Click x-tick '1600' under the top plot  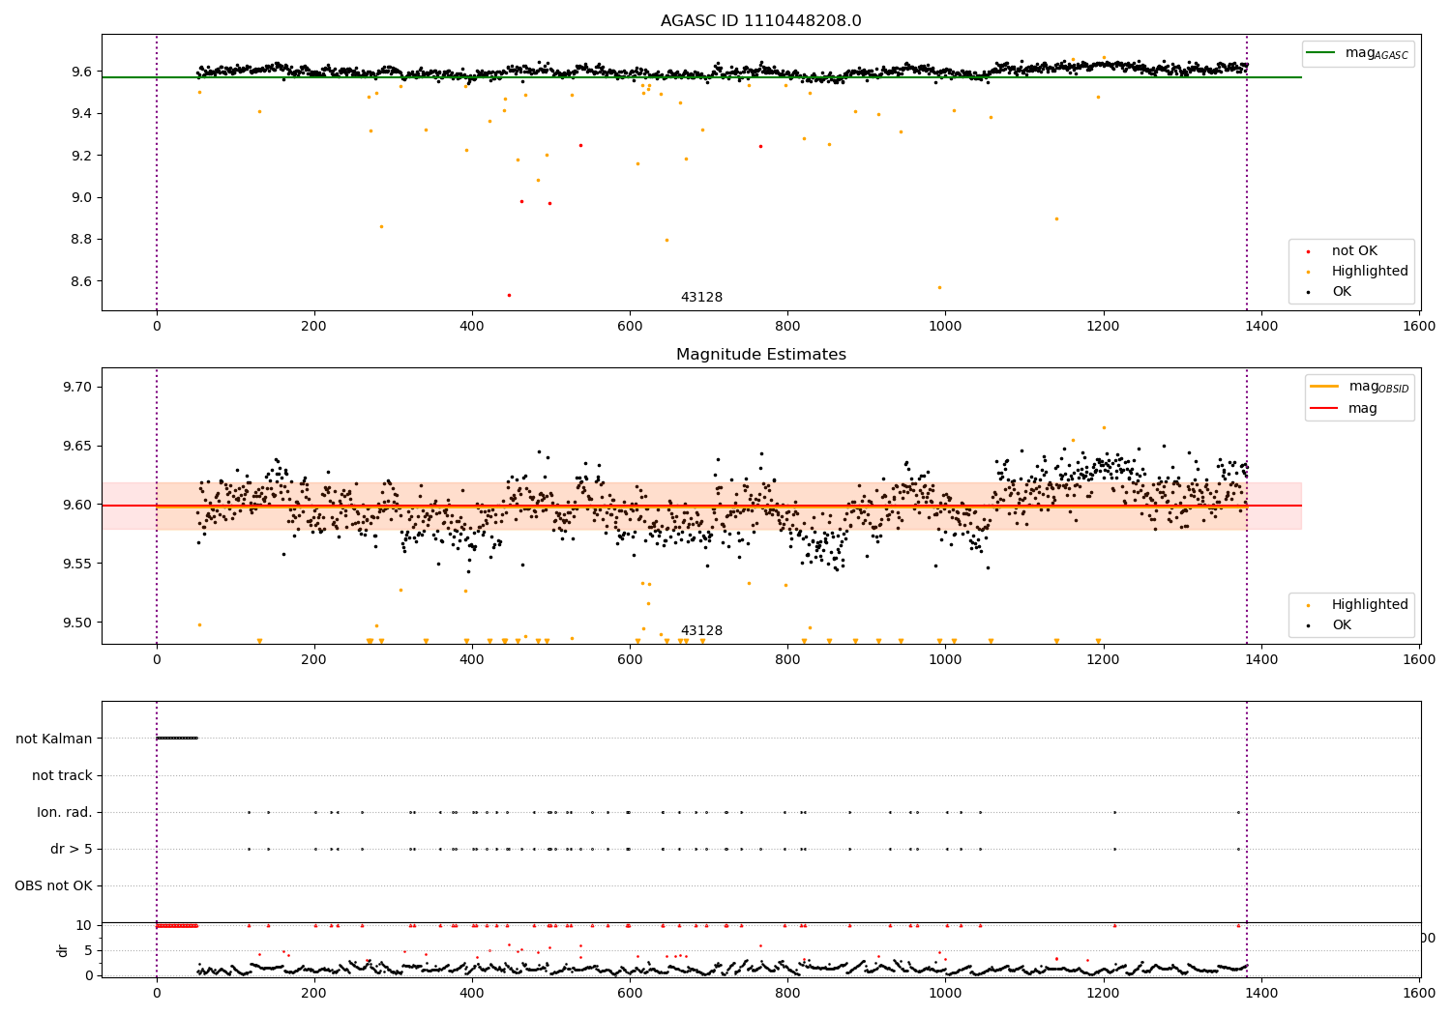tap(1419, 326)
